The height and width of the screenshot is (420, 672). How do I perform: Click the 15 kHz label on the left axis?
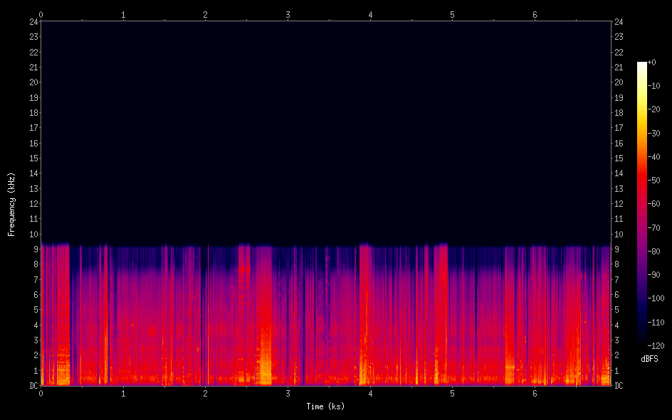33,158
